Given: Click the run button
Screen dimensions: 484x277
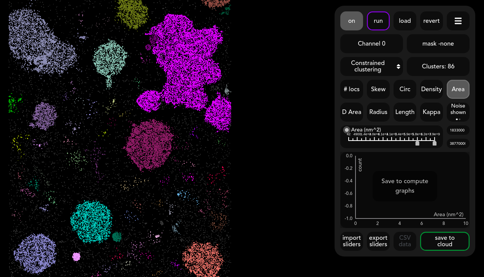Looking at the screenshot, I should [x=378, y=21].
